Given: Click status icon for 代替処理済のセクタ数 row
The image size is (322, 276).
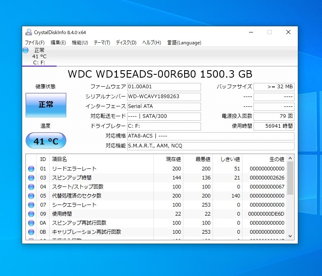Looking at the screenshot, I should pyautogui.click(x=31, y=196).
